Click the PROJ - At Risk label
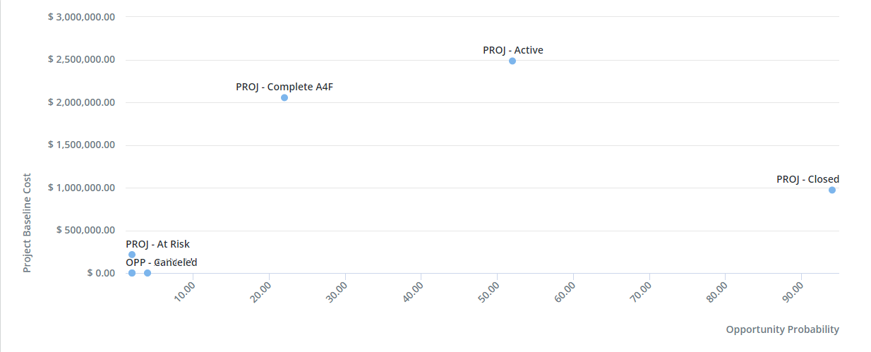Screen dimensions: 871x352 (x=157, y=244)
